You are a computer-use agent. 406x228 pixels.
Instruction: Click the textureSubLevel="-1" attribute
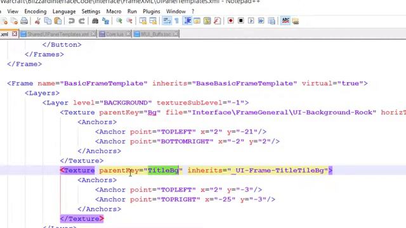pos(200,103)
